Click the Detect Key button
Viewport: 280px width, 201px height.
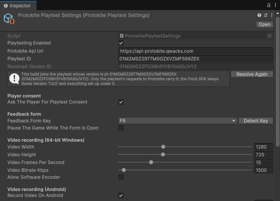tap(256, 121)
